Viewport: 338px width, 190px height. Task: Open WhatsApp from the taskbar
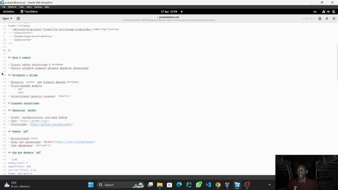click(199, 185)
